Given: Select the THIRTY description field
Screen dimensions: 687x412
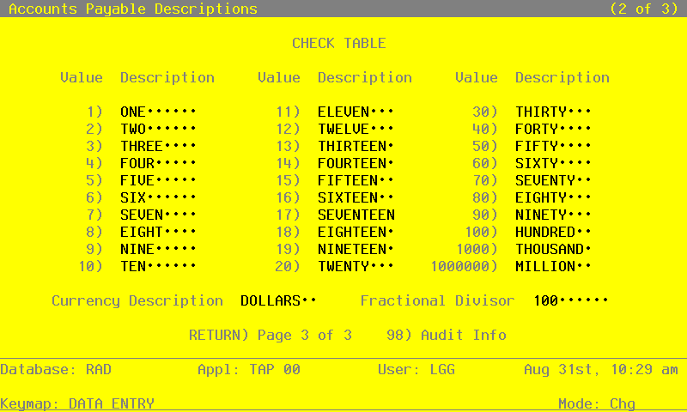Looking at the screenshot, I should (x=553, y=112).
